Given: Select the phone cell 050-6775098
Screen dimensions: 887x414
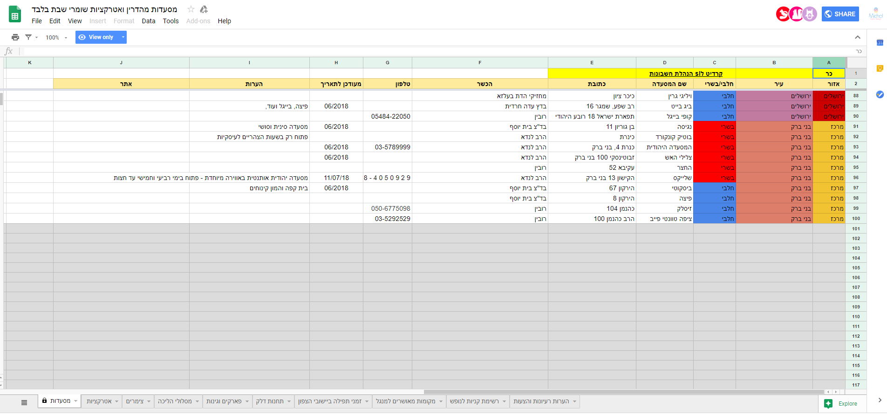Looking at the screenshot, I should pos(388,208).
